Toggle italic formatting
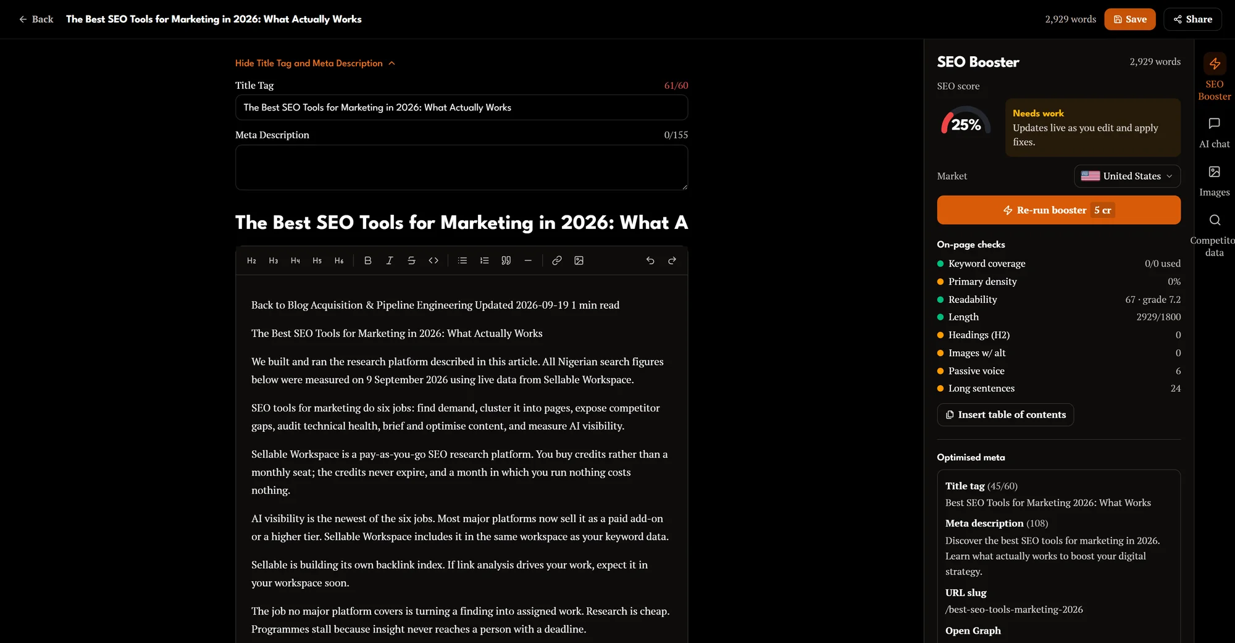 click(390, 260)
